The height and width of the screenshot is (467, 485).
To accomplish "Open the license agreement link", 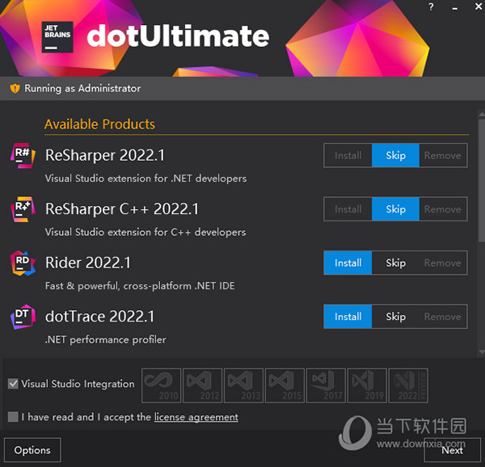I will [196, 417].
